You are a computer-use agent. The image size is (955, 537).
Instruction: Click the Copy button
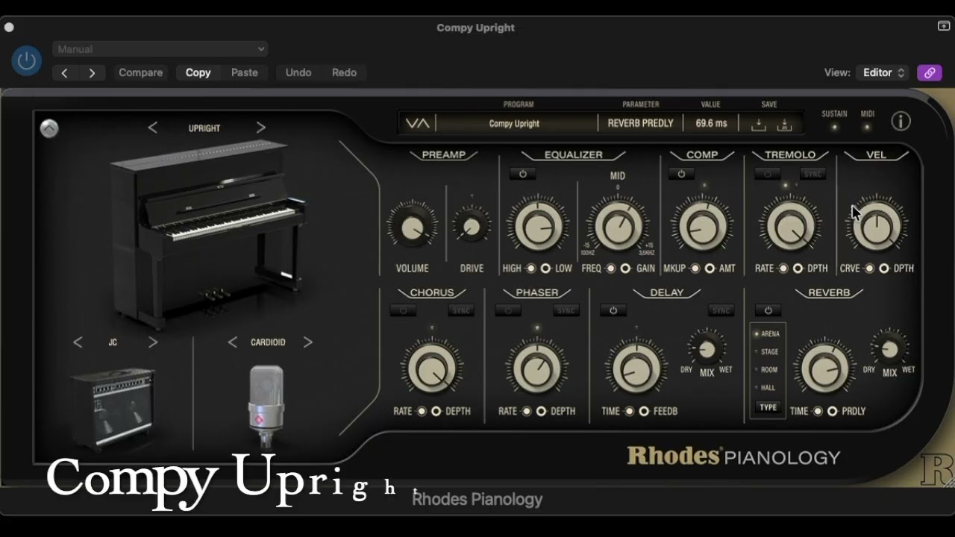pyautogui.click(x=198, y=72)
